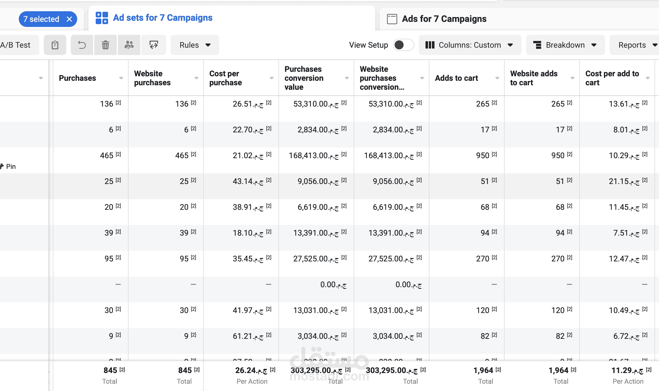The width and height of the screenshot is (659, 391).
Task: Open the Reports menu
Action: coord(635,45)
